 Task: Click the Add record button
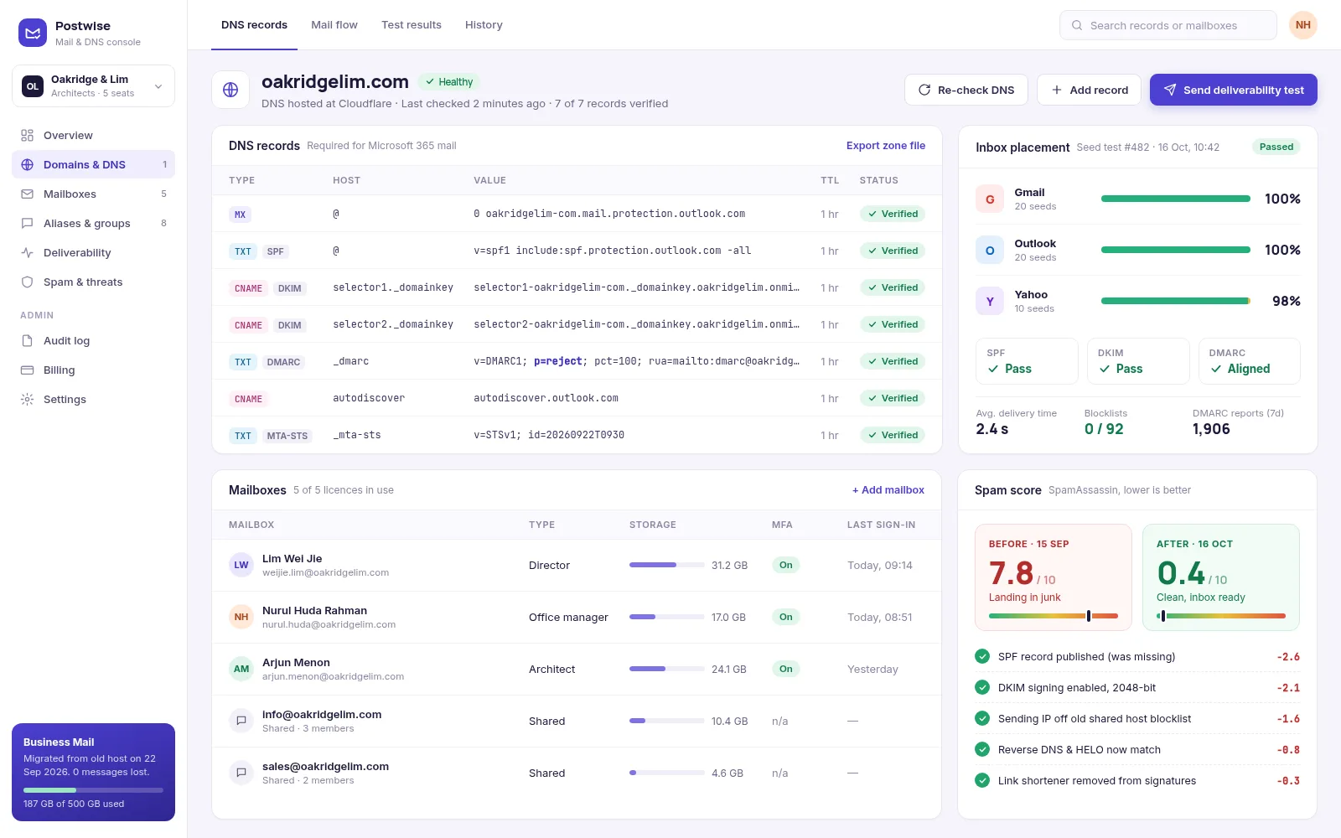[x=1089, y=90]
